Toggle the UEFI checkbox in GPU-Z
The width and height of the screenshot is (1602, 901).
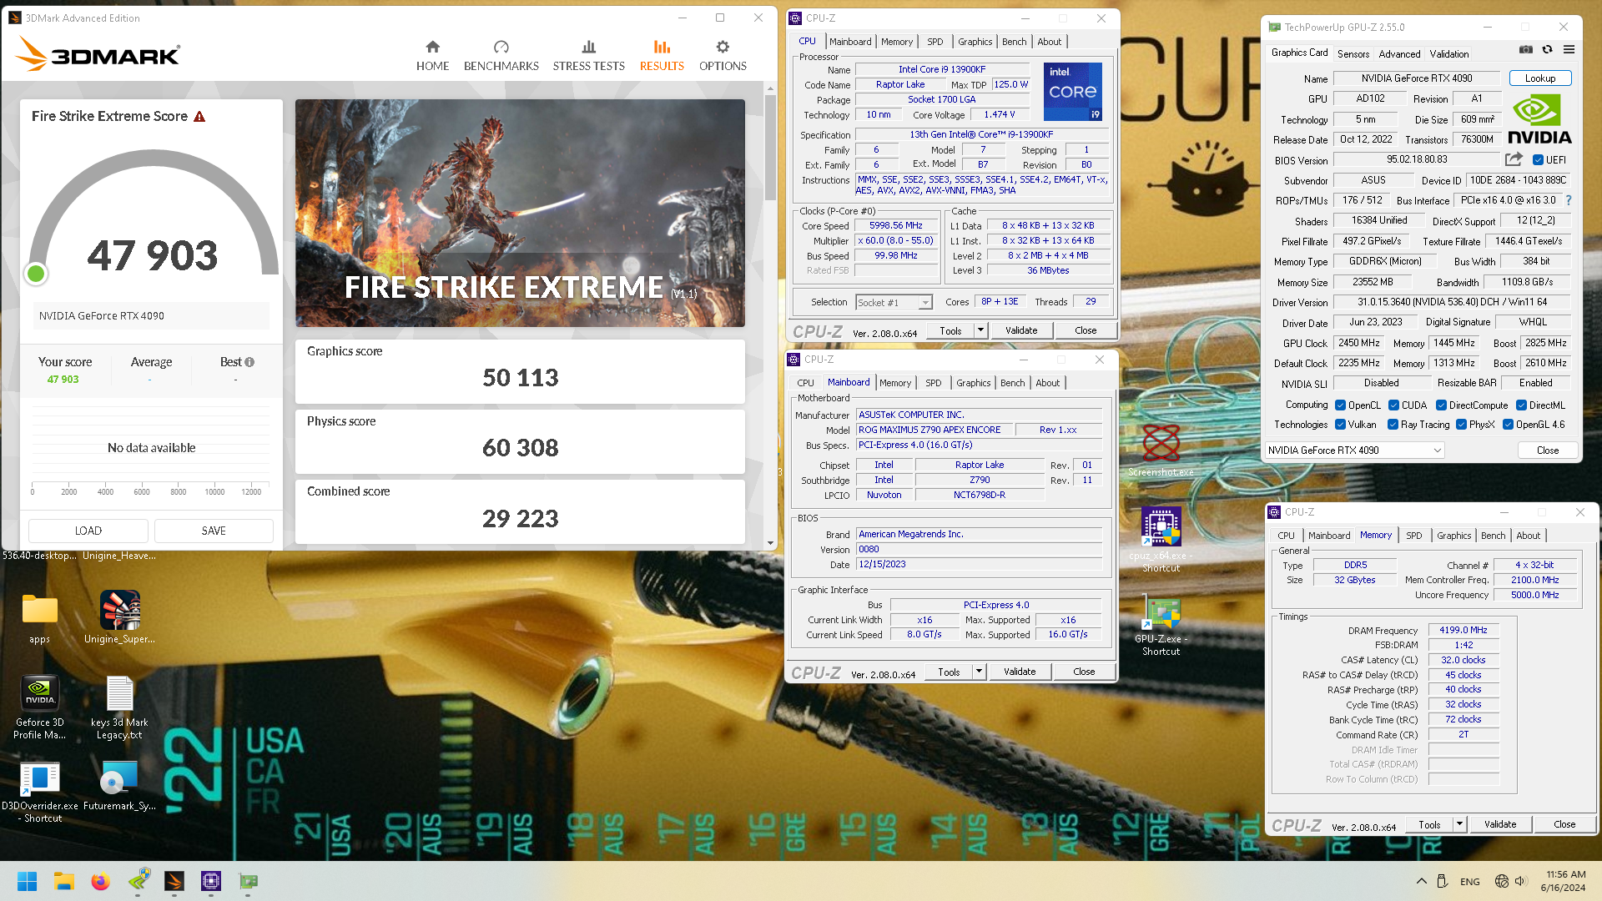click(1538, 160)
